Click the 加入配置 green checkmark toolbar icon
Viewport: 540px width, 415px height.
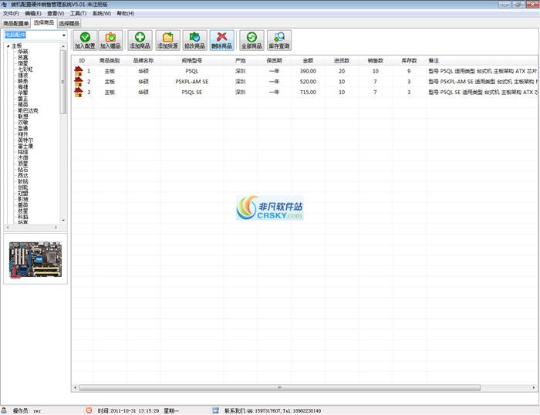pos(85,37)
